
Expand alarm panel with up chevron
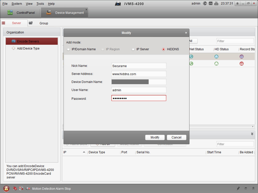point(253,188)
